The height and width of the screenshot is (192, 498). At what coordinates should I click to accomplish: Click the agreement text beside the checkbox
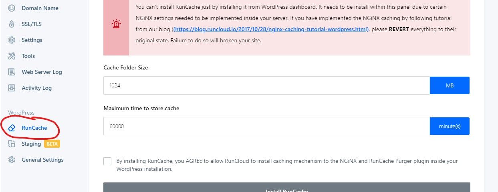(287, 165)
